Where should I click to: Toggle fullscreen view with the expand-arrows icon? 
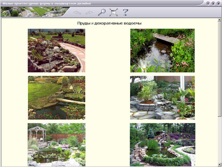point(114,12)
